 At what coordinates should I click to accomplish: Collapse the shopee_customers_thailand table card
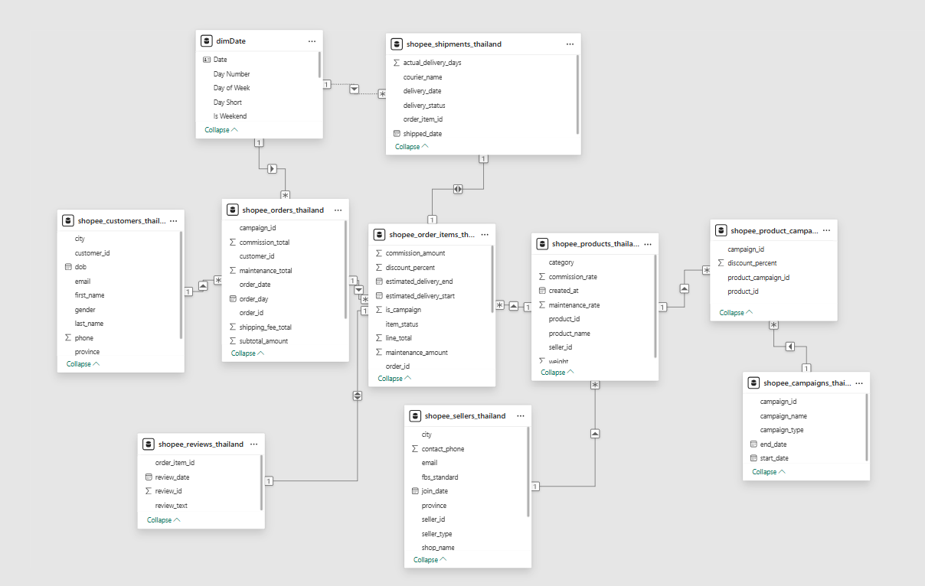83,364
